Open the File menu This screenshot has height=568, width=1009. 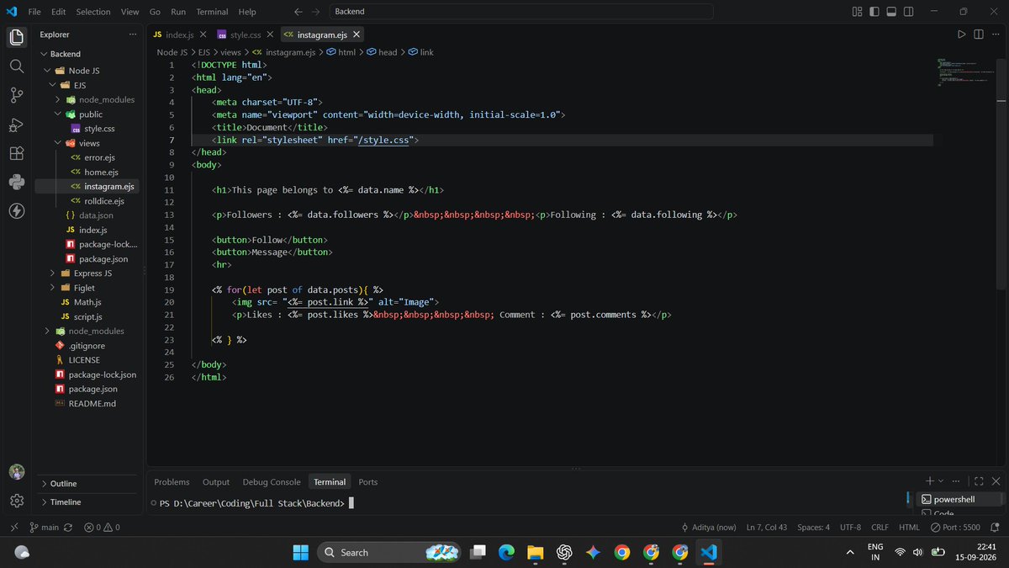pyautogui.click(x=34, y=12)
